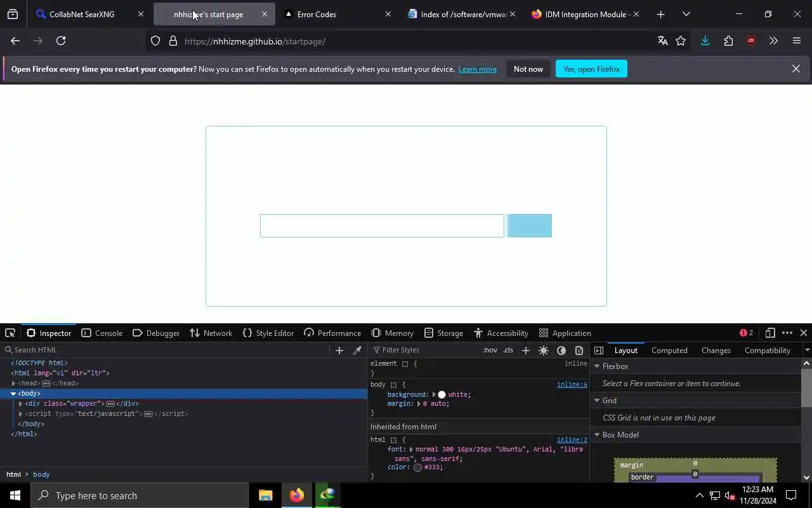812x508 pixels.
Task: Toggle light color scheme simulation
Action: pyautogui.click(x=544, y=350)
